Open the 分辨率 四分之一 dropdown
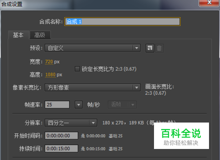Viewport: 220px width, 160px height. point(71,123)
